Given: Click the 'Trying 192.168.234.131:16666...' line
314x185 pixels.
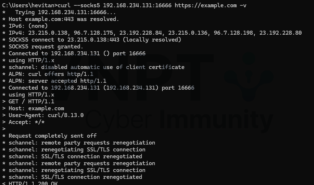Looking at the screenshot, I should click(x=65, y=12).
